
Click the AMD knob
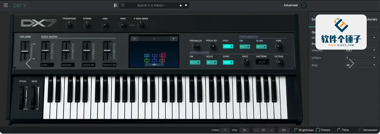click(105, 25)
